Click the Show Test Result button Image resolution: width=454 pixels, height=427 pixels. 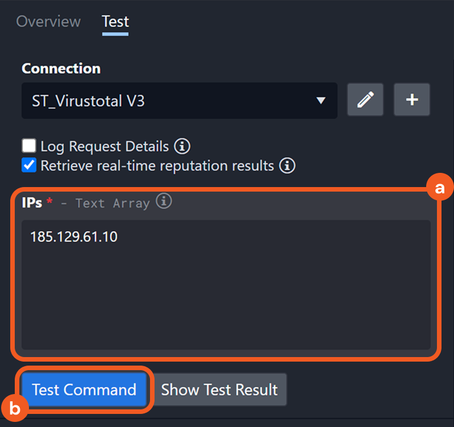[219, 389]
